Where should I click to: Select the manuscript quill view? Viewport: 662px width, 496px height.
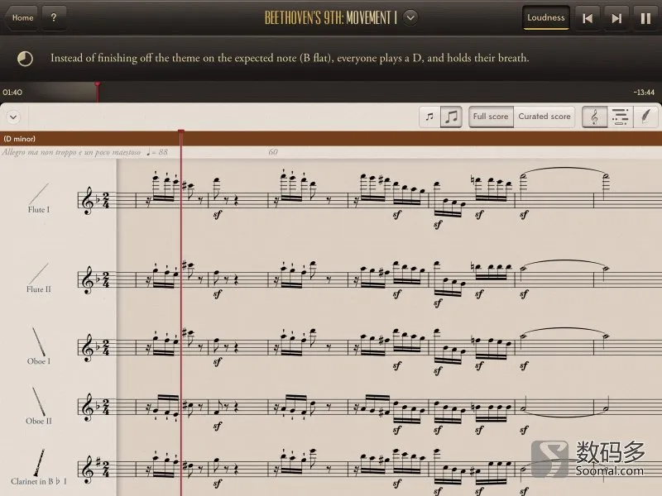pos(645,117)
